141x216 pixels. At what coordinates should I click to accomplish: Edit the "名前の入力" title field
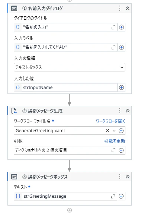66,27
